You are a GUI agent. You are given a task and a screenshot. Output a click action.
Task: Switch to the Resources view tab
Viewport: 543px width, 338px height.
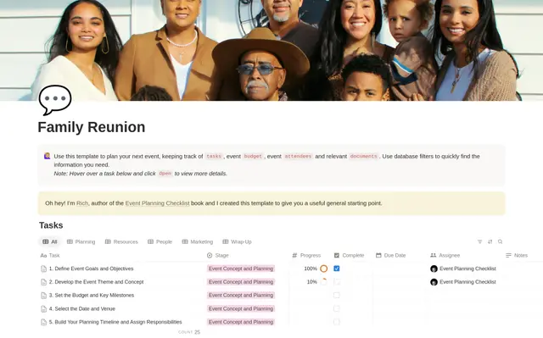[x=121, y=241]
